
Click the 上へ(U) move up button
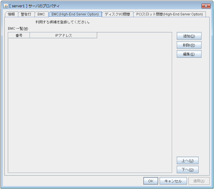tap(188, 161)
